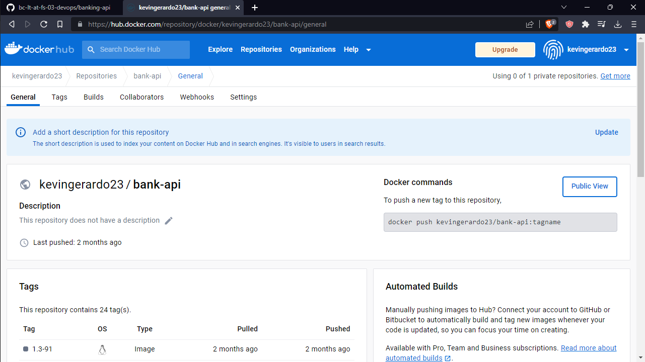Image resolution: width=645 pixels, height=362 pixels.
Task: Click the search magnifier in Search Docker Hub
Action: (91, 49)
